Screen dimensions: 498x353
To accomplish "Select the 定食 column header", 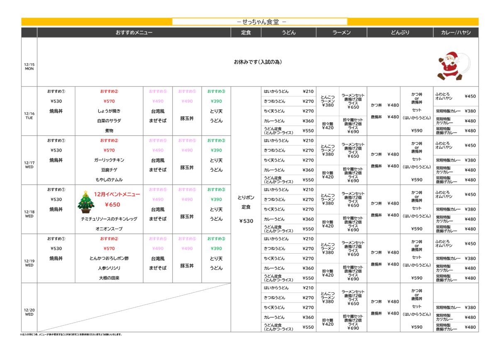I will click(246, 32).
